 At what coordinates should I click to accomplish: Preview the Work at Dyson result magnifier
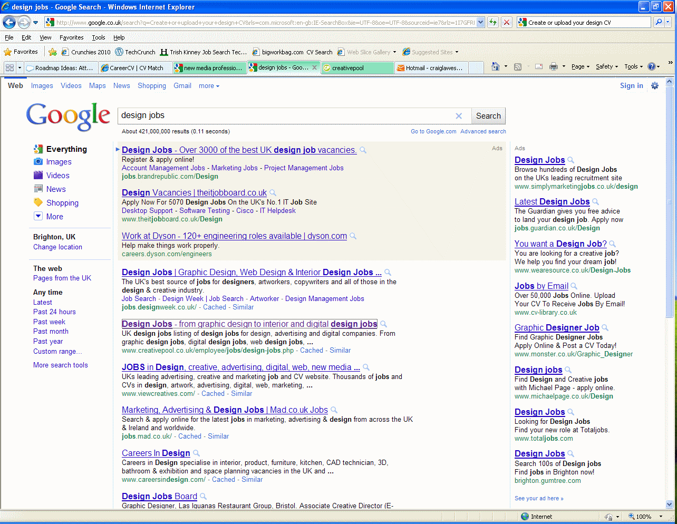[x=353, y=236]
